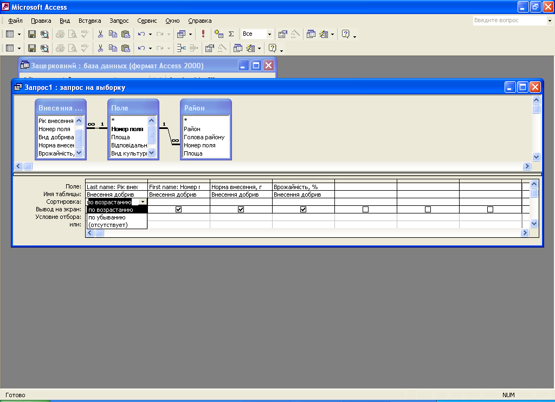Screen dimensions: 555x402
Task: Paste using the upper toolbar clipboard icon
Action: (125, 34)
